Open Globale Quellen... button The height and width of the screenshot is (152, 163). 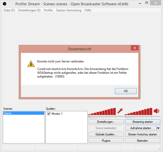click(x=106, y=134)
